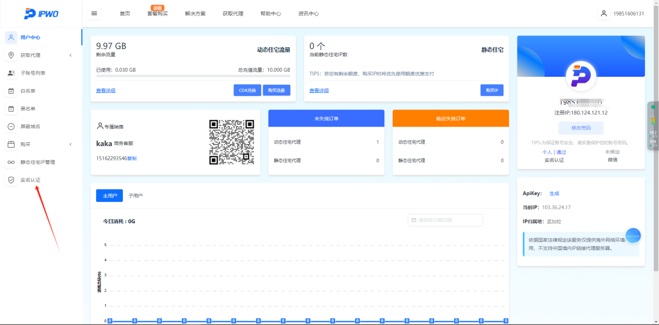
Task: Click the user avatar icon at top right
Action: pos(603,13)
